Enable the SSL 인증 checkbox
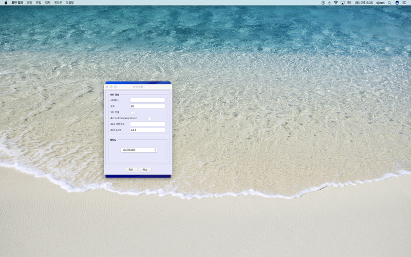The image size is (411, 257). [x=132, y=113]
